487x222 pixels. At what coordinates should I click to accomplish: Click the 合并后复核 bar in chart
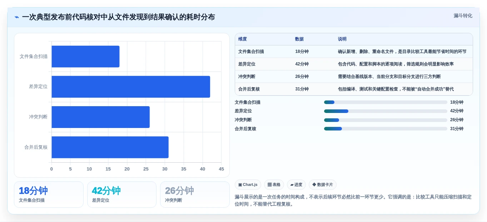(x=110, y=147)
